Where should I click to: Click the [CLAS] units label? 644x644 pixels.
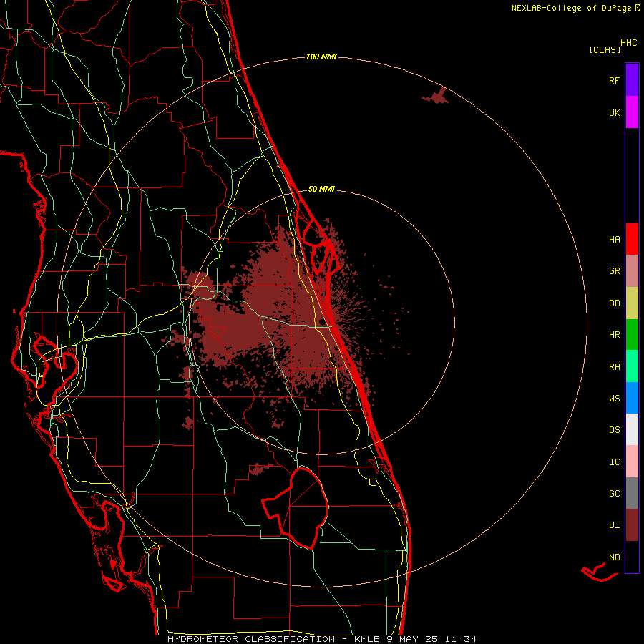pyautogui.click(x=605, y=49)
